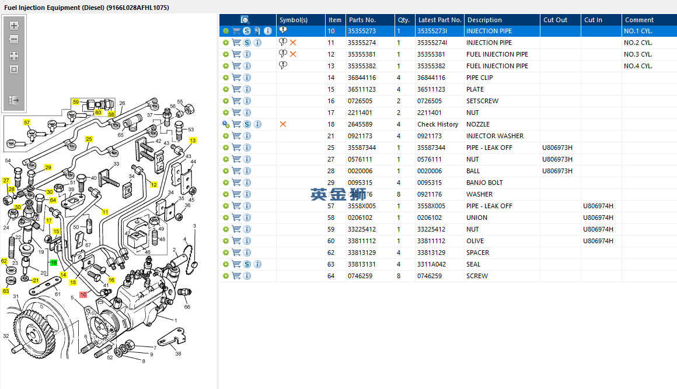Click bookmark icon in item 10 row
The width and height of the screenshot is (677, 389).
coord(257,31)
